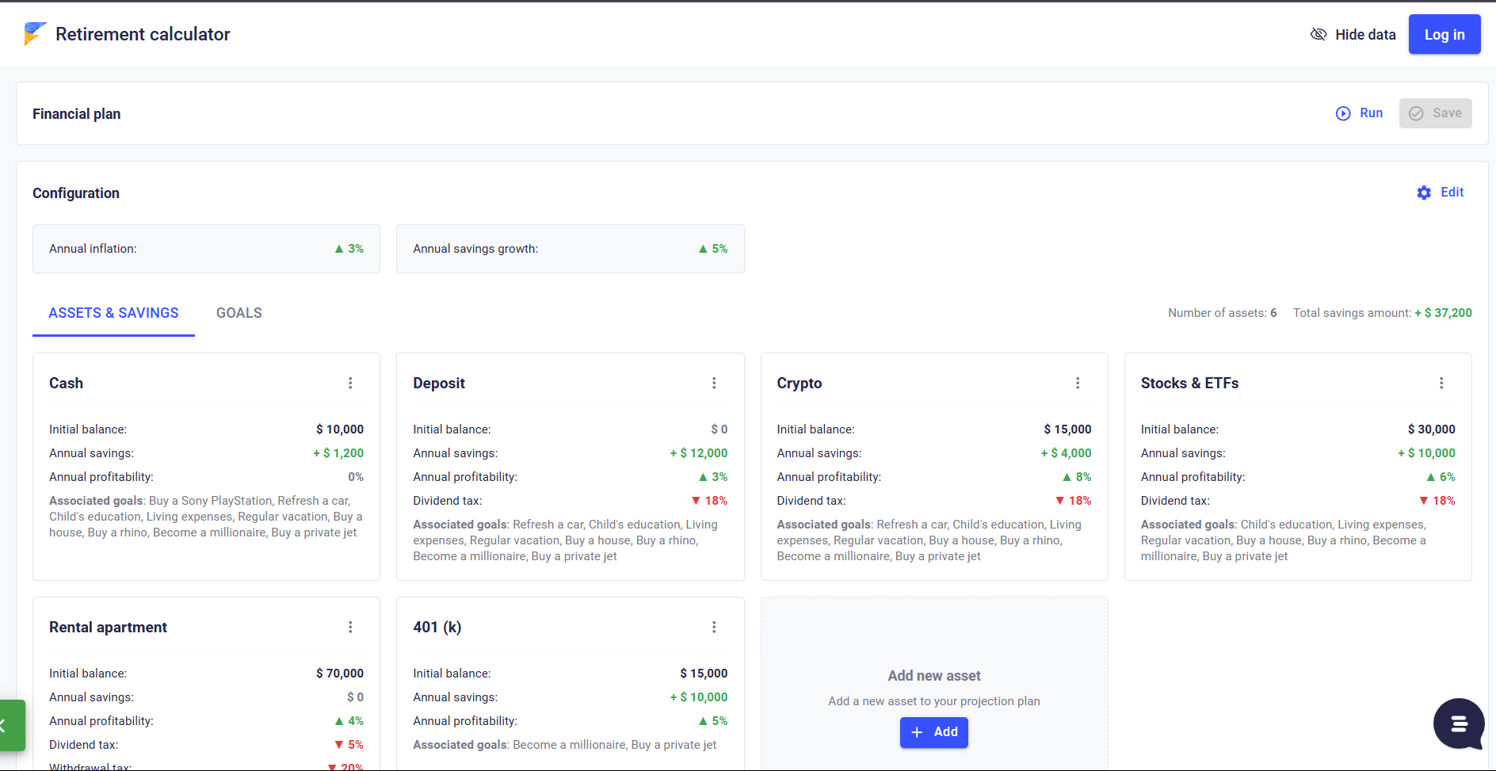The image size is (1496, 771).
Task: Click Add button for new asset
Action: coord(933,732)
